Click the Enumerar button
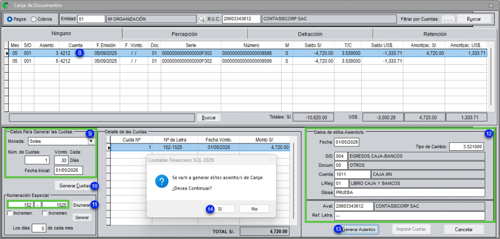Screen dimensions: 500x239 click(x=82, y=205)
